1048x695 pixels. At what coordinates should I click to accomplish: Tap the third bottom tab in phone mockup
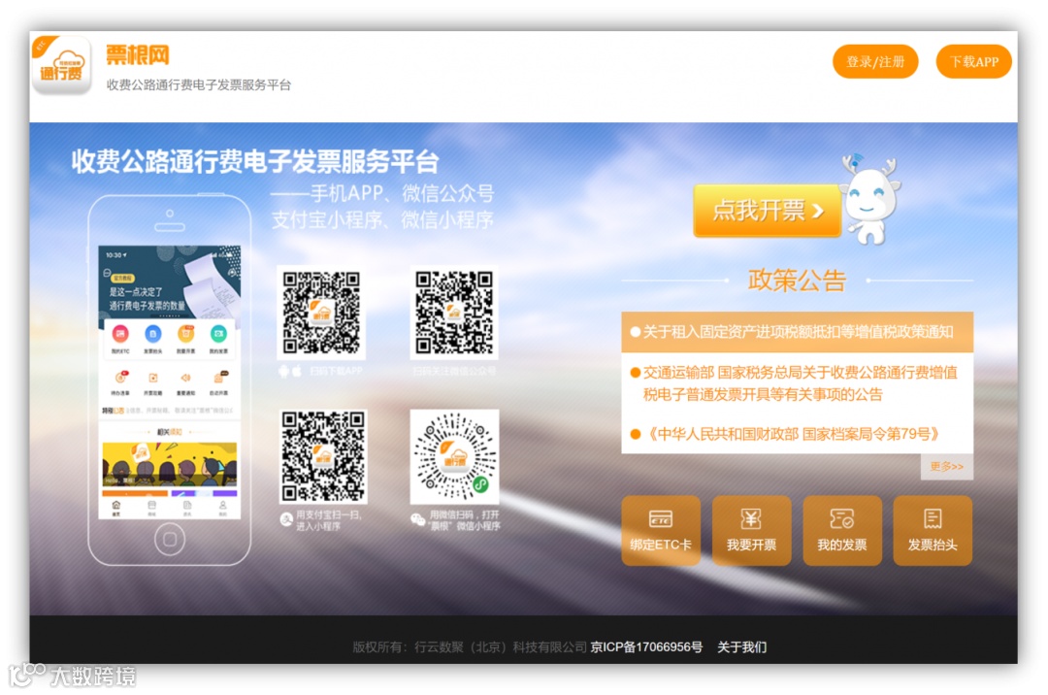tap(187, 507)
